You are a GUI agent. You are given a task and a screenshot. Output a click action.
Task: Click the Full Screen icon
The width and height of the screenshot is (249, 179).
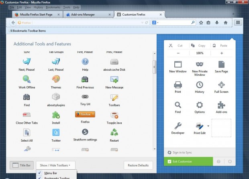point(221,85)
